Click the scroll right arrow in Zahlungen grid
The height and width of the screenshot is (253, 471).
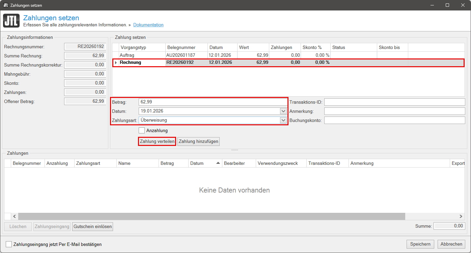(461, 216)
